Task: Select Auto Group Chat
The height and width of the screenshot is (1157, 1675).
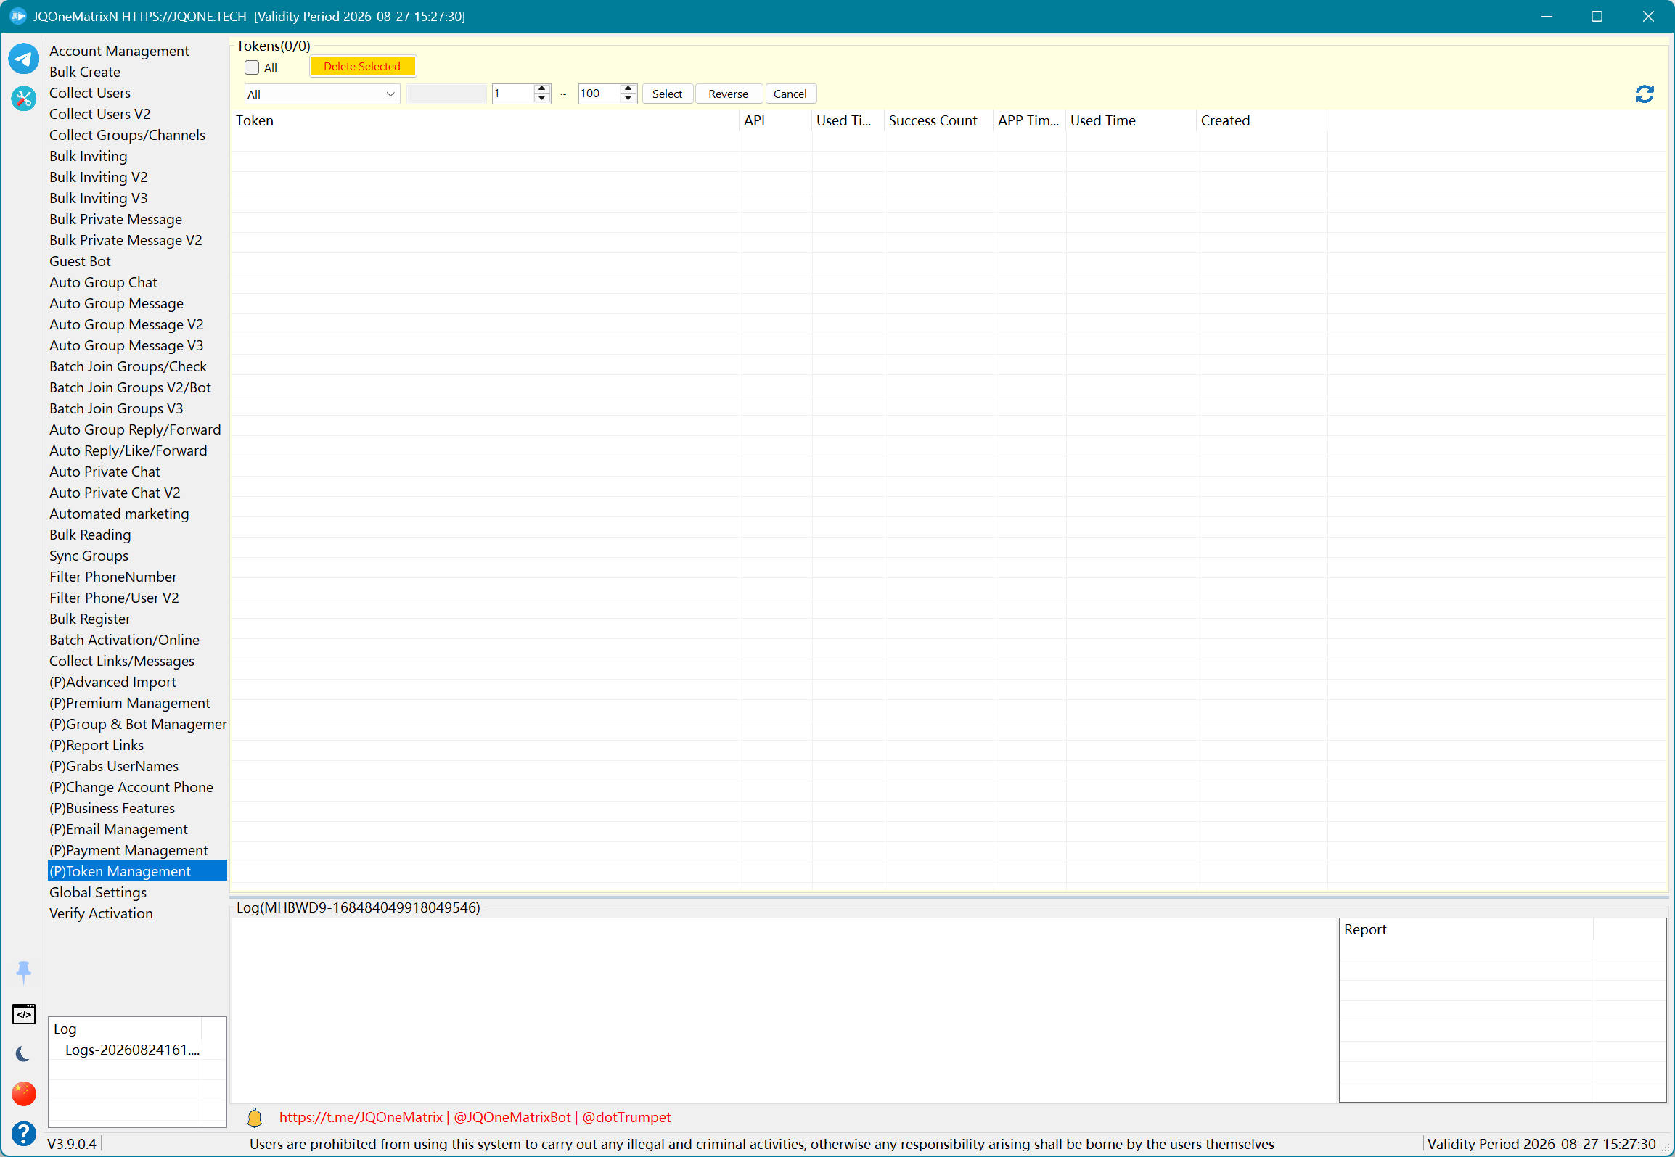Action: 103,282
